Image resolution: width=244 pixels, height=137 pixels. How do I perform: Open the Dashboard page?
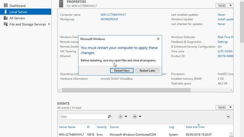(18, 6)
